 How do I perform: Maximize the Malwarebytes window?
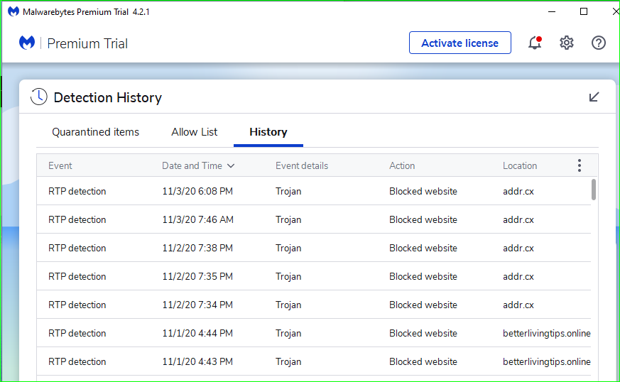[584, 11]
